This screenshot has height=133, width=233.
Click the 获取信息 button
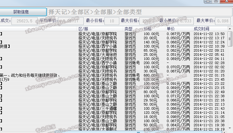click(23, 12)
